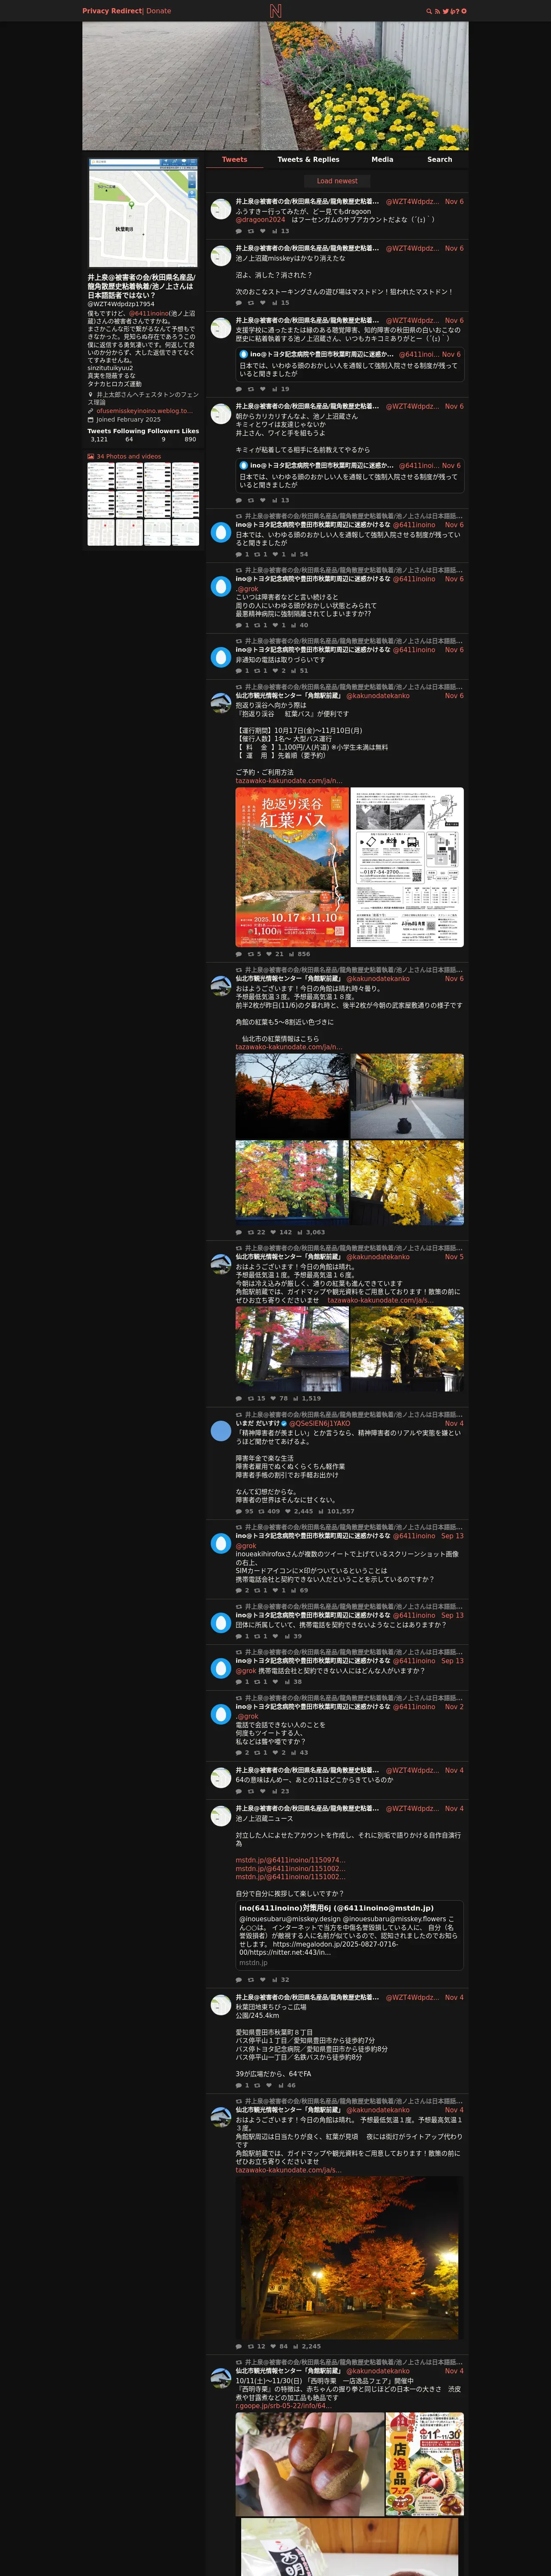This screenshot has height=2576, width=551.
Task: Open profile on Twitter via bird icon
Action: [446, 11]
